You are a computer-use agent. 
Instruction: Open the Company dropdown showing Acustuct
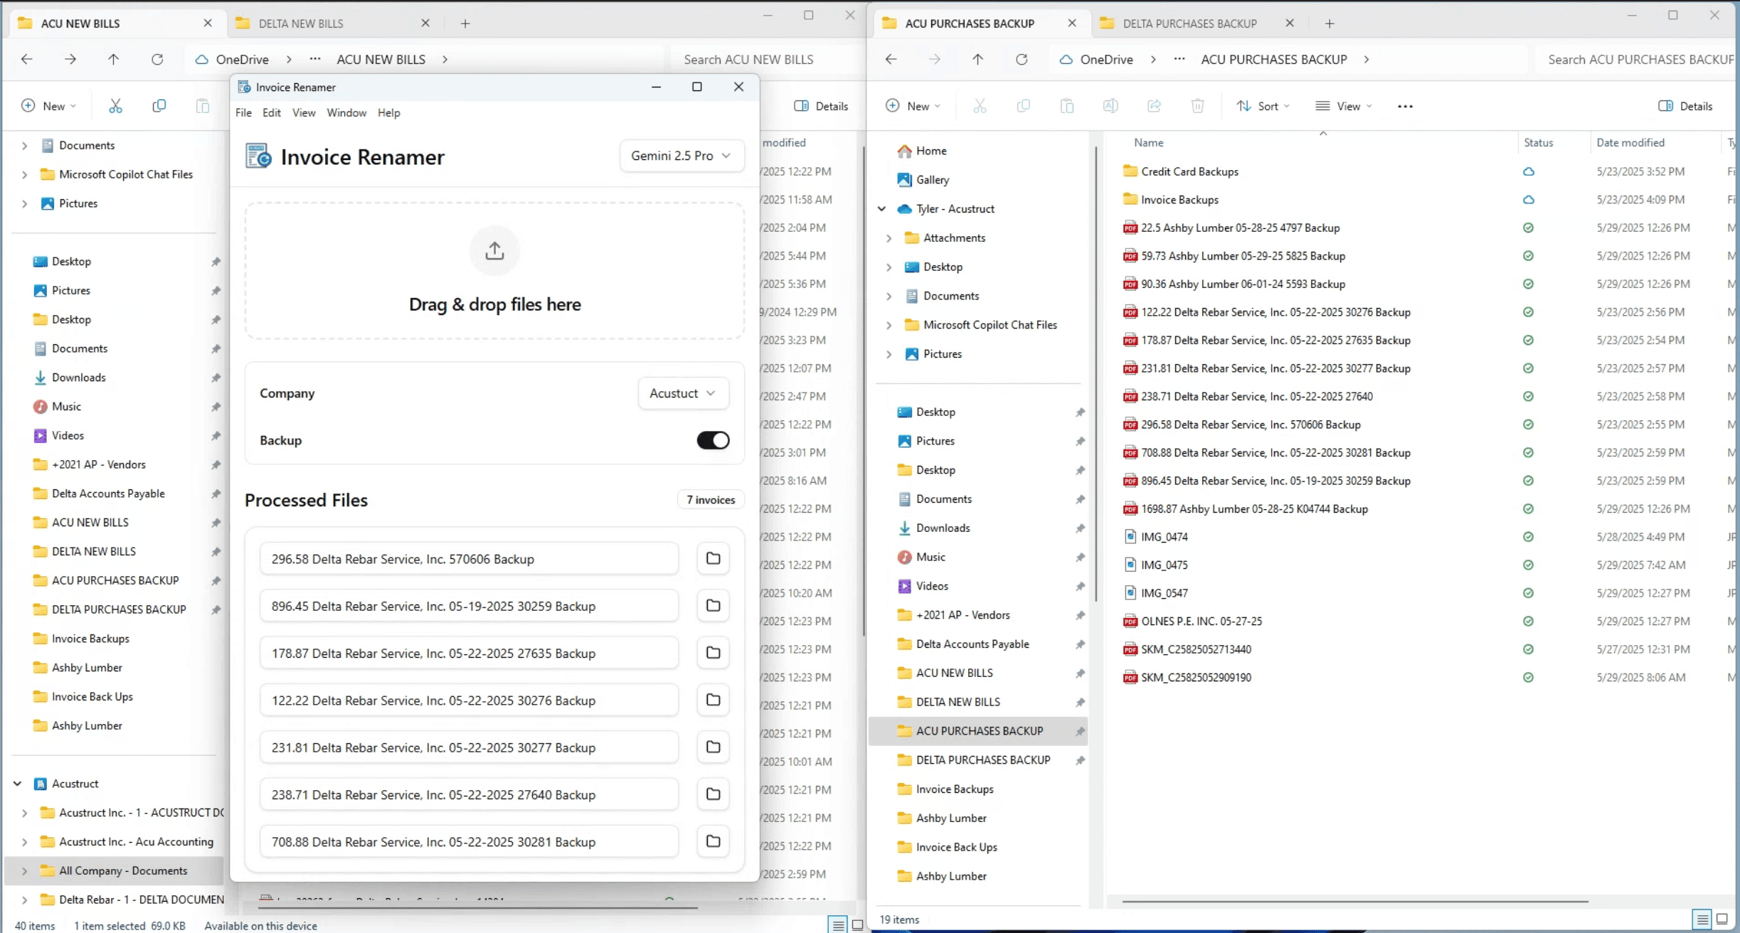coord(683,393)
